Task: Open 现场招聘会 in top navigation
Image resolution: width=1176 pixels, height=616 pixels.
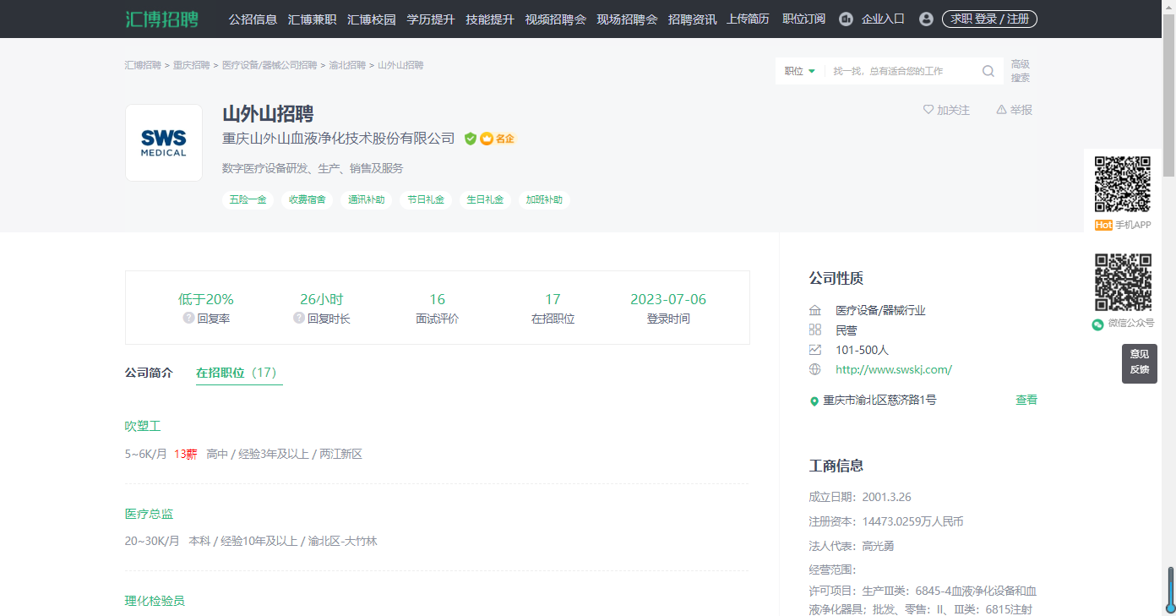Action: tap(627, 19)
